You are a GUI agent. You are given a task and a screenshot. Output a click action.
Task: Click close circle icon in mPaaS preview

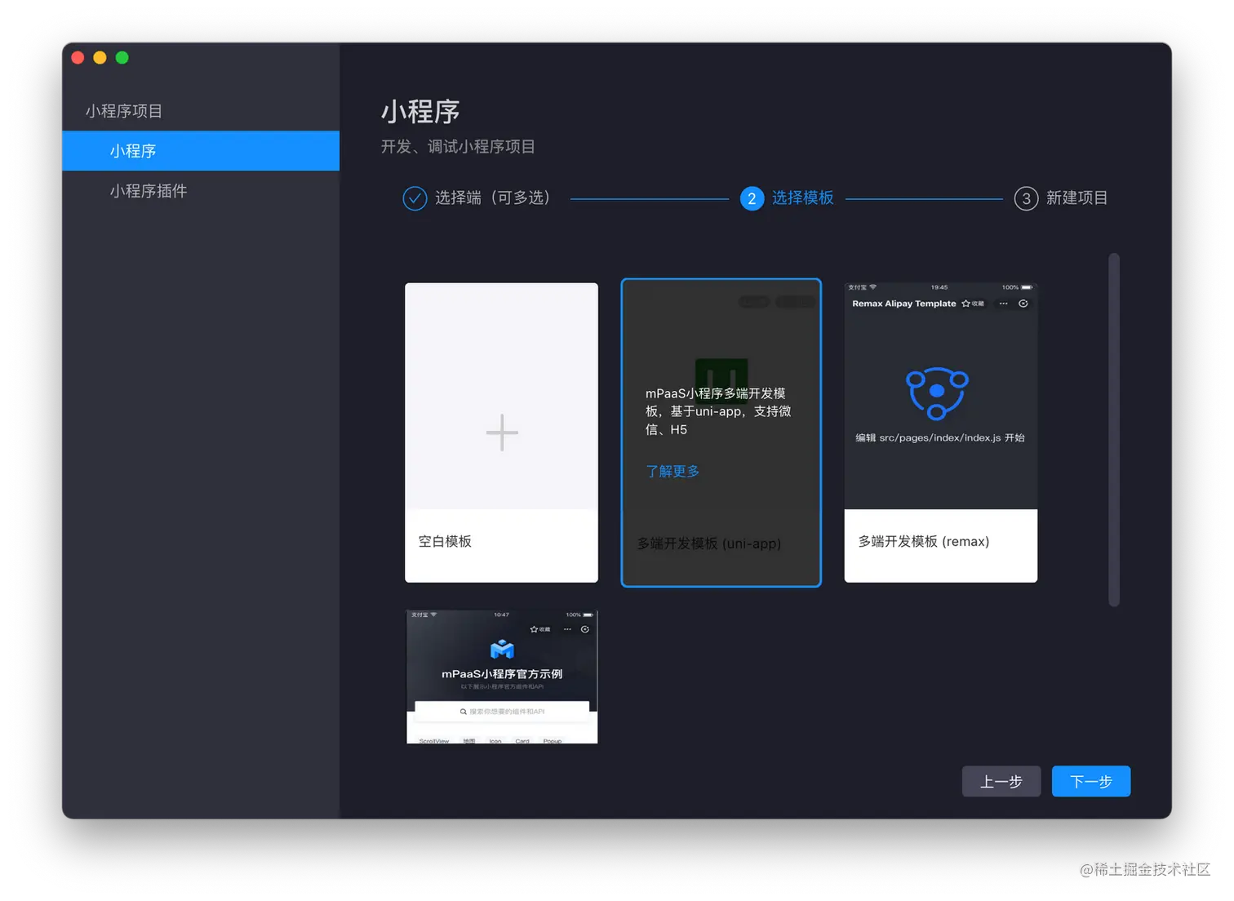[x=585, y=629]
